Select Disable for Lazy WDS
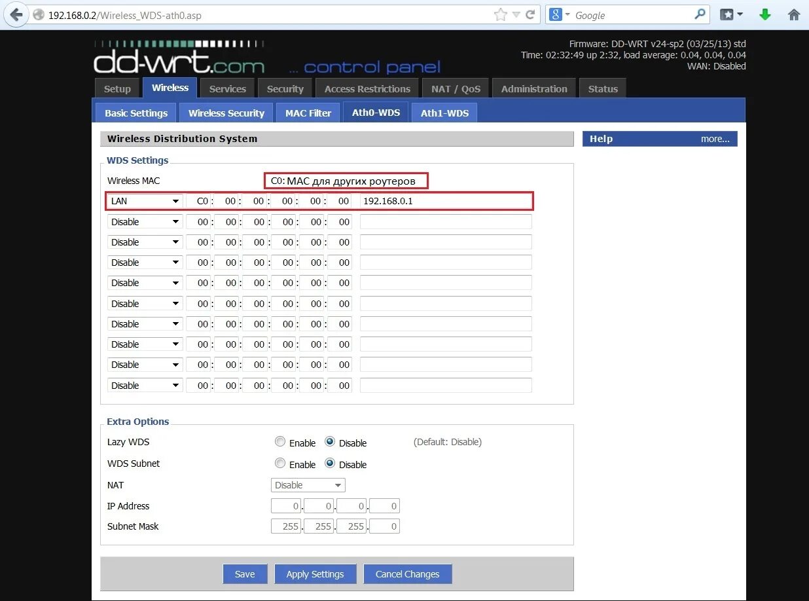The height and width of the screenshot is (601, 809). coord(330,442)
